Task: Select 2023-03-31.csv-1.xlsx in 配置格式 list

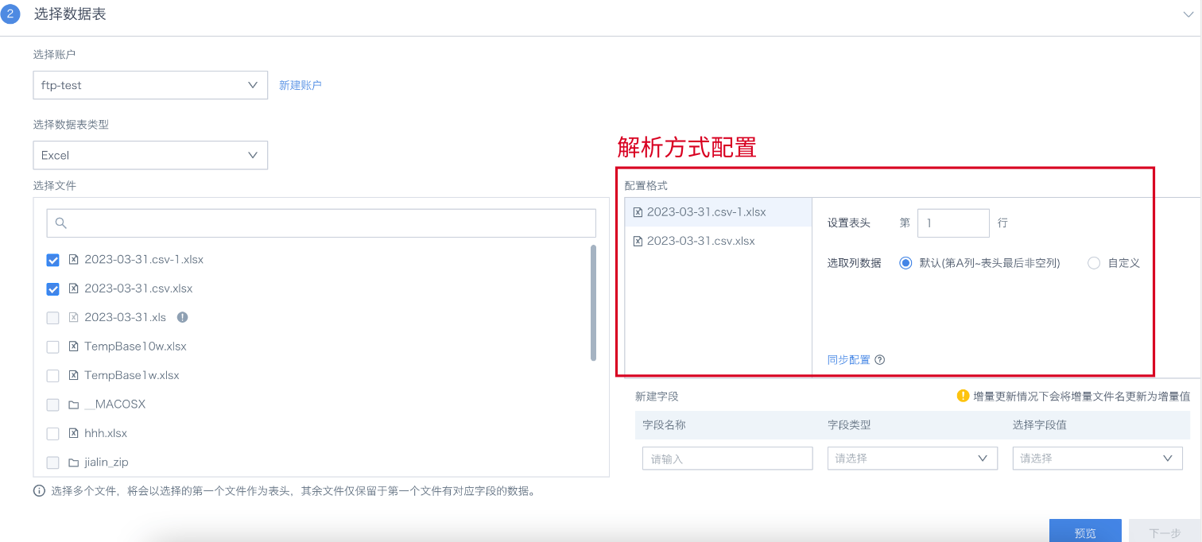Action: pos(706,212)
